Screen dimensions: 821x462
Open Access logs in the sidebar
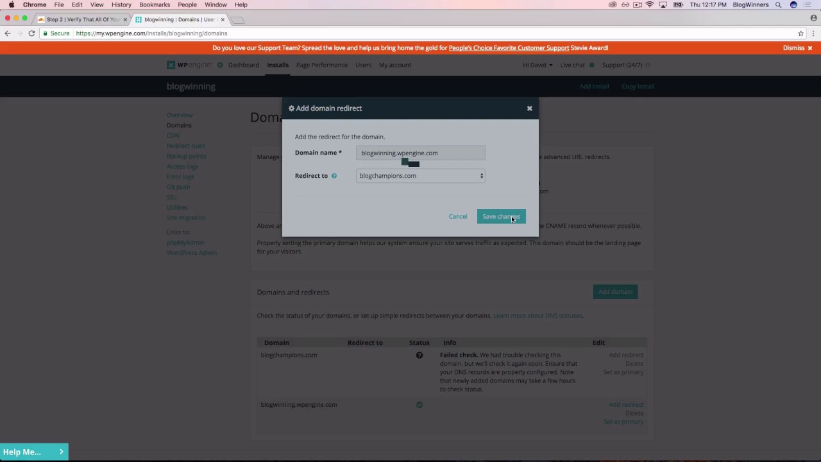click(182, 166)
